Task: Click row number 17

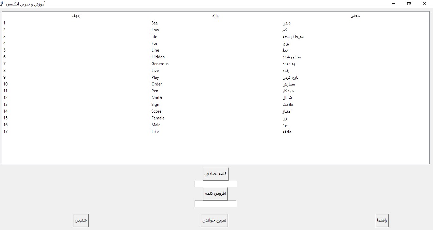Action: tap(5, 132)
